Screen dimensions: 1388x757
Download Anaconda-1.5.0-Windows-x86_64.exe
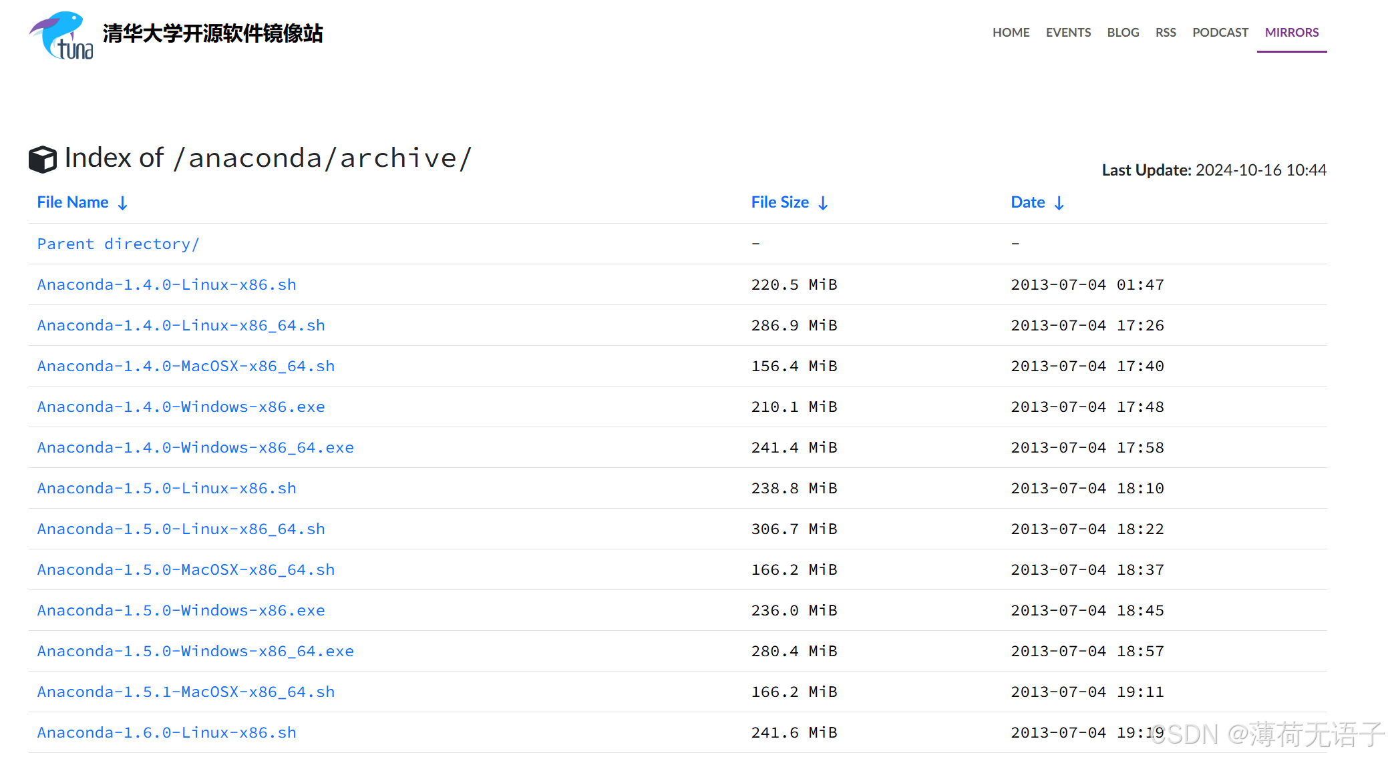196,652
